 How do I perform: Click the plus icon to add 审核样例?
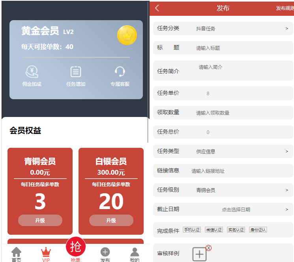[199, 254]
